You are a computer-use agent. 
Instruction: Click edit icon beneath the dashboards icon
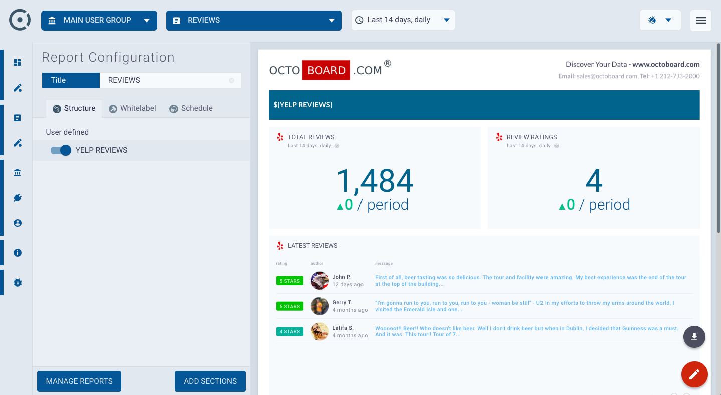[x=18, y=88]
